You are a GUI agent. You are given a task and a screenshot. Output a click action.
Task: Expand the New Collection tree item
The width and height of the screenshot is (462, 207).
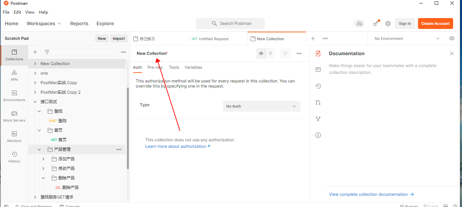35,64
